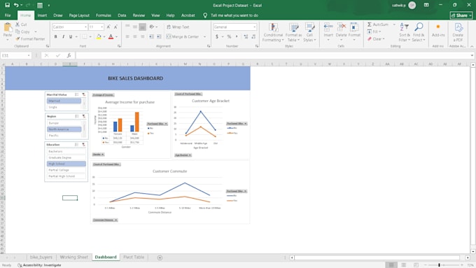Switch to the Insert ribbon tab
The height and width of the screenshot is (268, 476).
coord(42,15)
